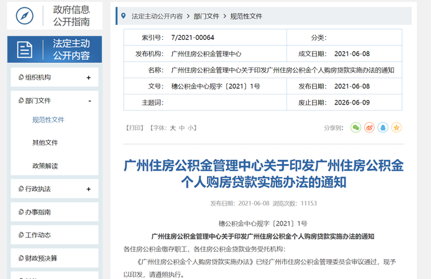Expand 组织机构 with its plus sign

point(88,78)
